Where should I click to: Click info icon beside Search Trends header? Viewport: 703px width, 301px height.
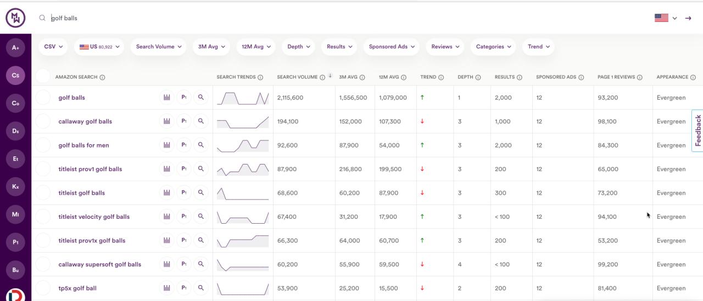[x=260, y=77]
